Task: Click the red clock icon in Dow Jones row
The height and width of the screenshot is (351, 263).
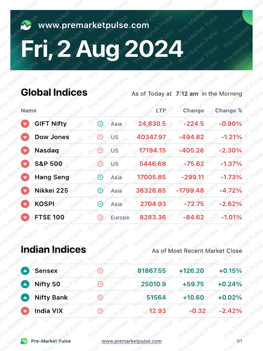Action: pyautogui.click(x=100, y=137)
